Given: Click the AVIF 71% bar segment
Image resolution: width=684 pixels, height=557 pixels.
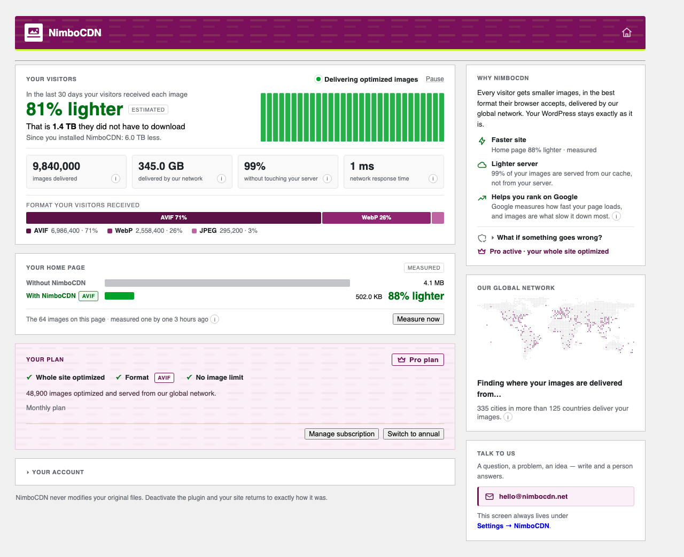Looking at the screenshot, I should coord(174,218).
